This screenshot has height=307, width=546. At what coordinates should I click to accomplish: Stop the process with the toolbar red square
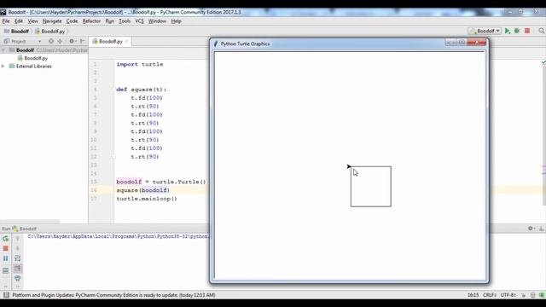(x=527, y=31)
